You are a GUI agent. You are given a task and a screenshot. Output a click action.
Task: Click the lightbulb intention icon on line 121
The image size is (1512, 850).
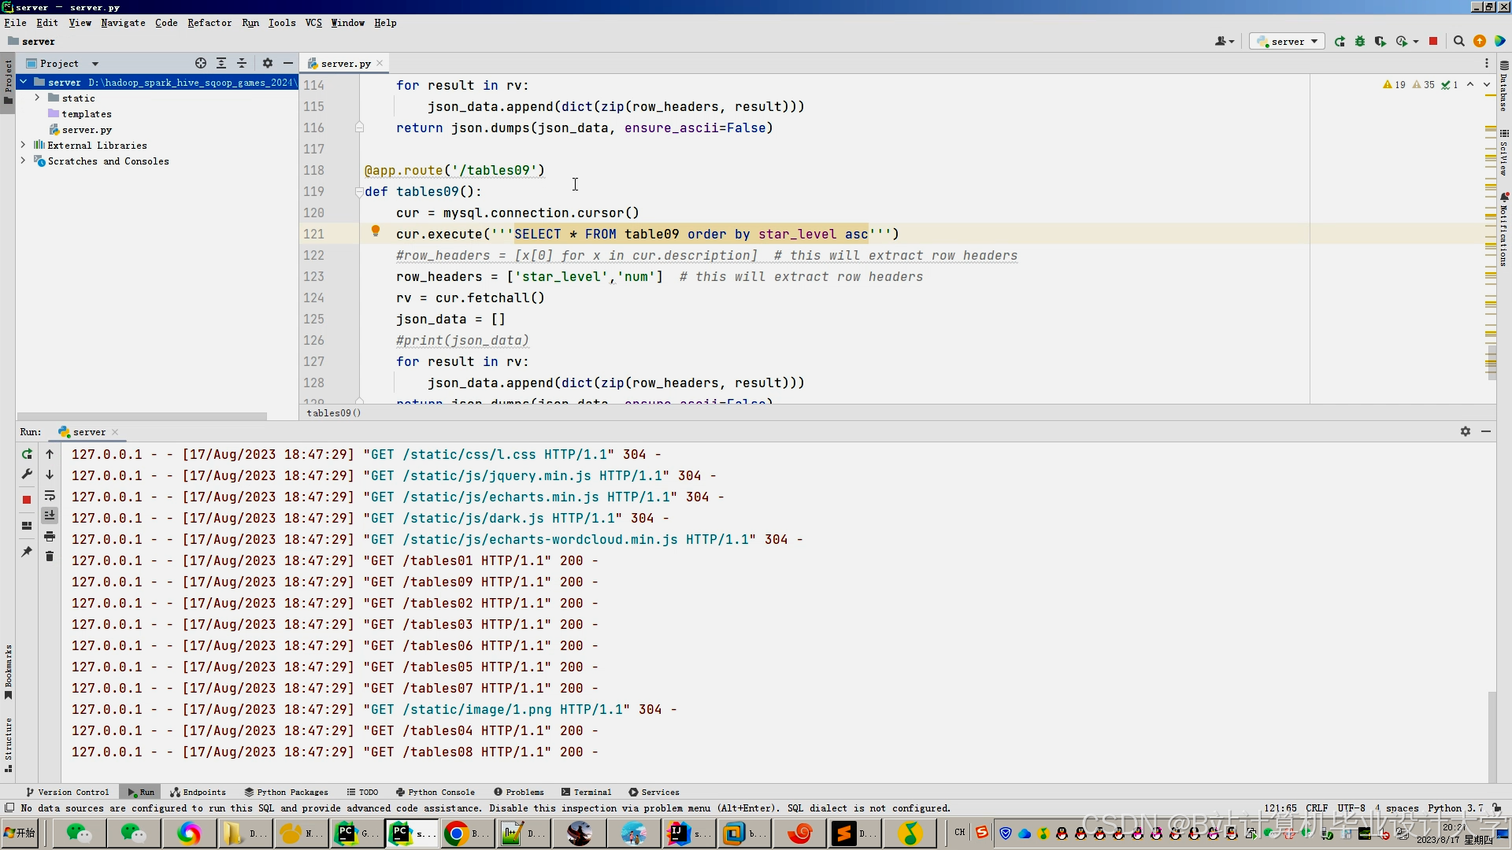376,231
